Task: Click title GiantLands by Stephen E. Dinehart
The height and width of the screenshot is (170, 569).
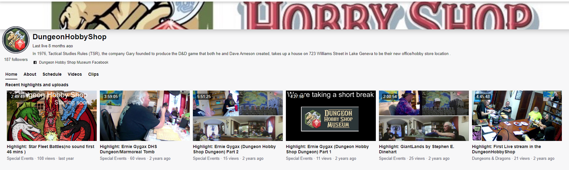Action: click(416, 149)
